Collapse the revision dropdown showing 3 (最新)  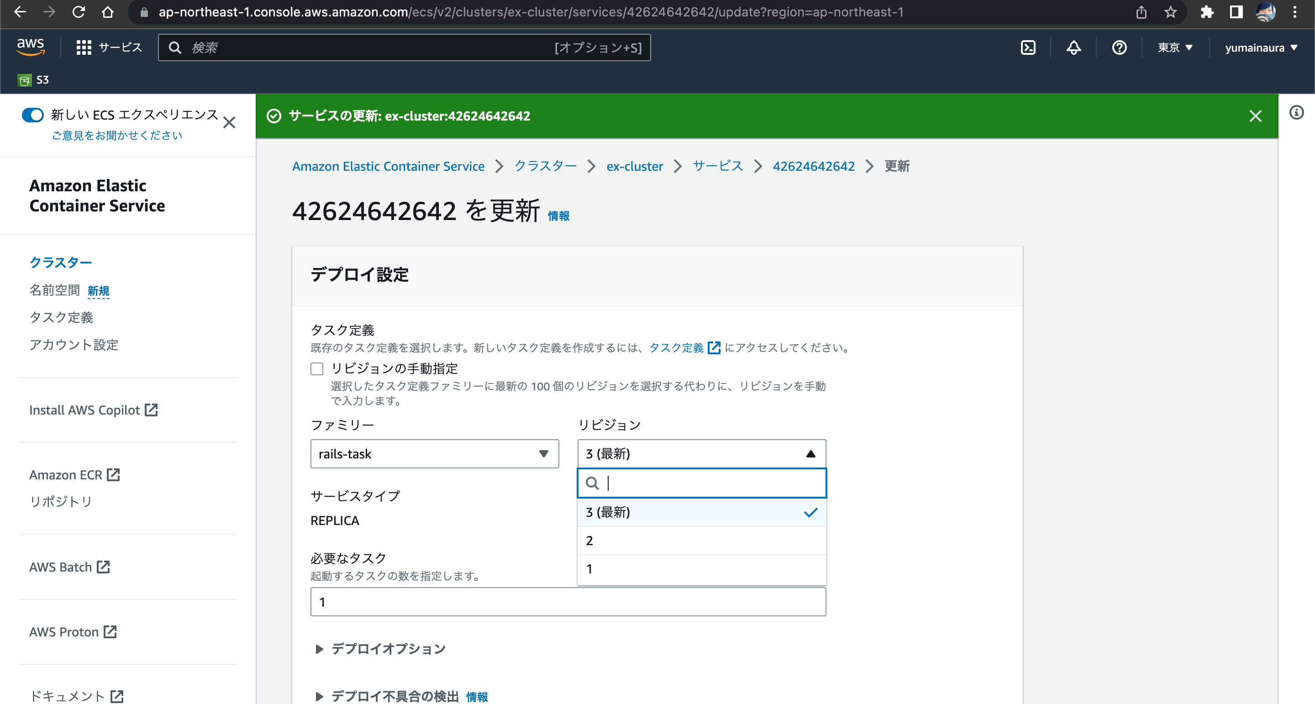coord(701,454)
